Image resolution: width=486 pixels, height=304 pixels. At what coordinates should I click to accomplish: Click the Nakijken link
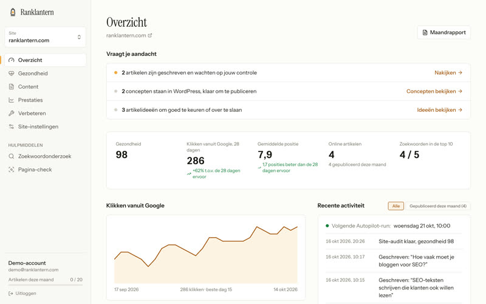click(448, 72)
